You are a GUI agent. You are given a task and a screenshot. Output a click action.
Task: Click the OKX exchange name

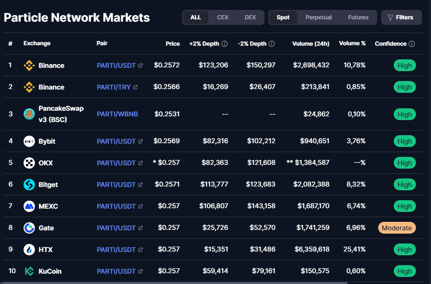click(x=46, y=163)
